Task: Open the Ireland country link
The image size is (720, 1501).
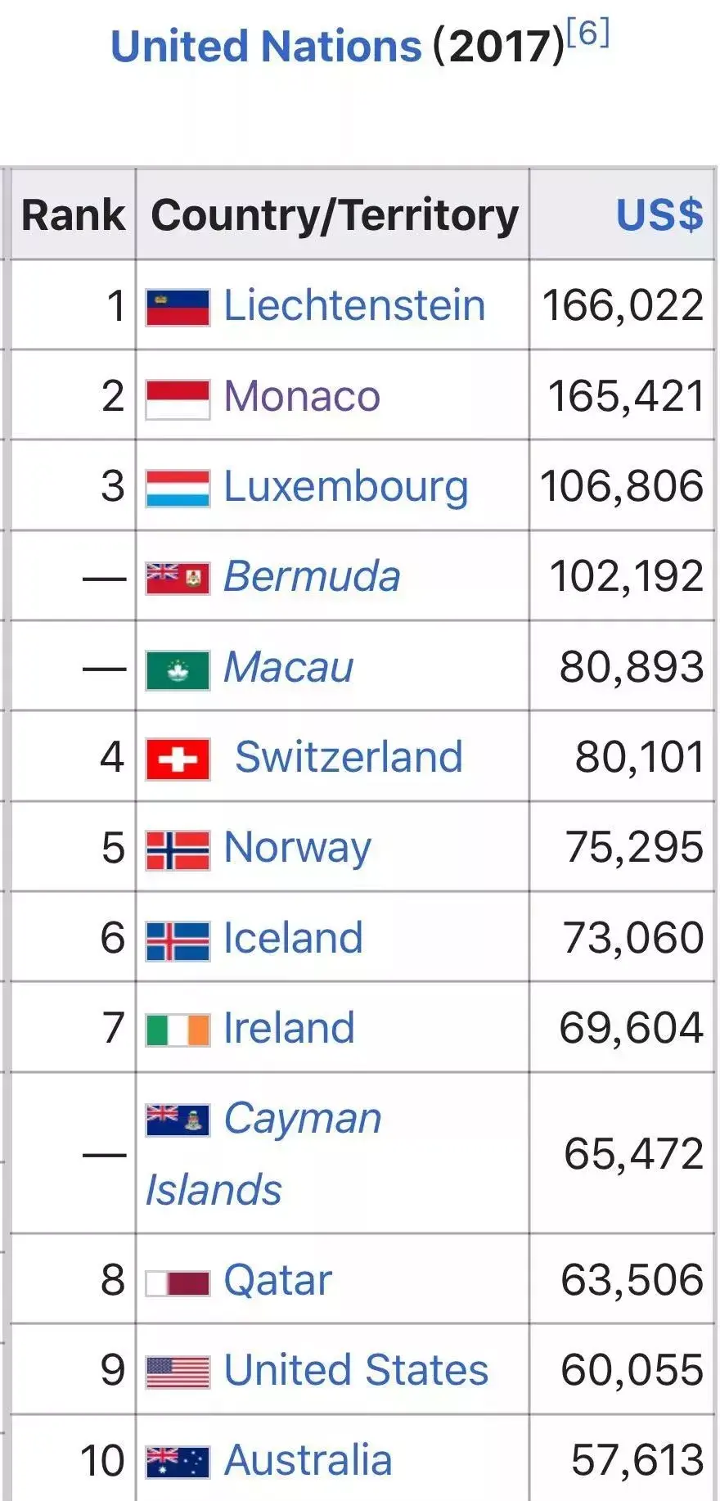Action: [x=289, y=1028]
